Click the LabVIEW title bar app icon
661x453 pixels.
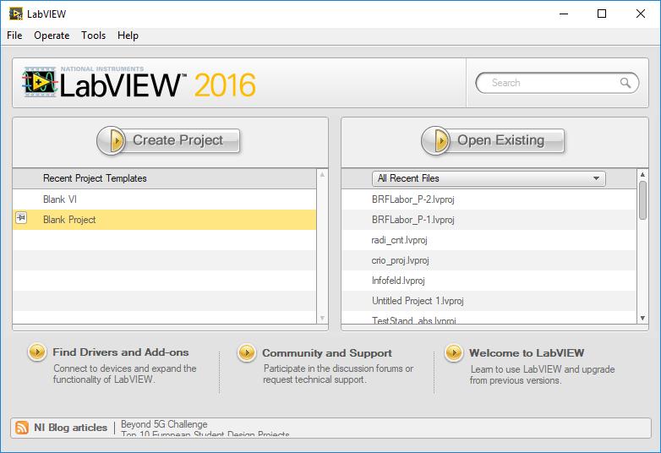(x=16, y=14)
